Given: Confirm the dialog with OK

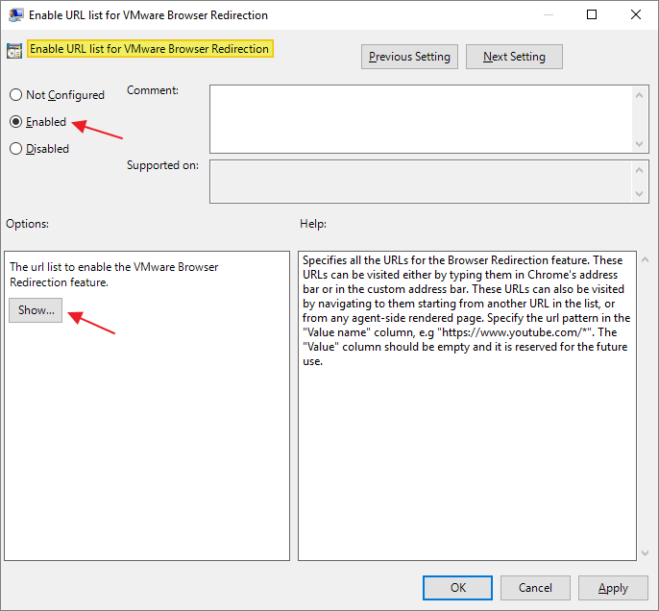Looking at the screenshot, I should (x=458, y=588).
